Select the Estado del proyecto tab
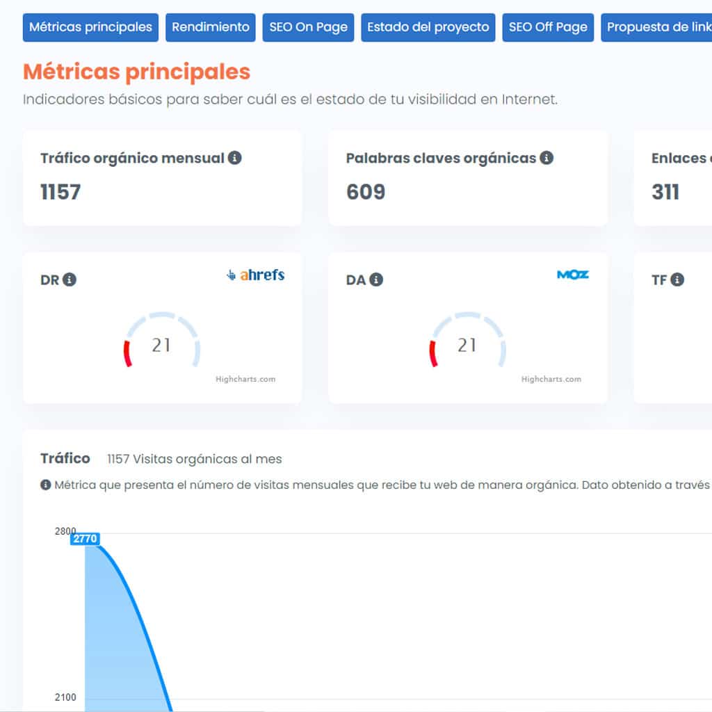This screenshot has width=712, height=712. point(428,27)
